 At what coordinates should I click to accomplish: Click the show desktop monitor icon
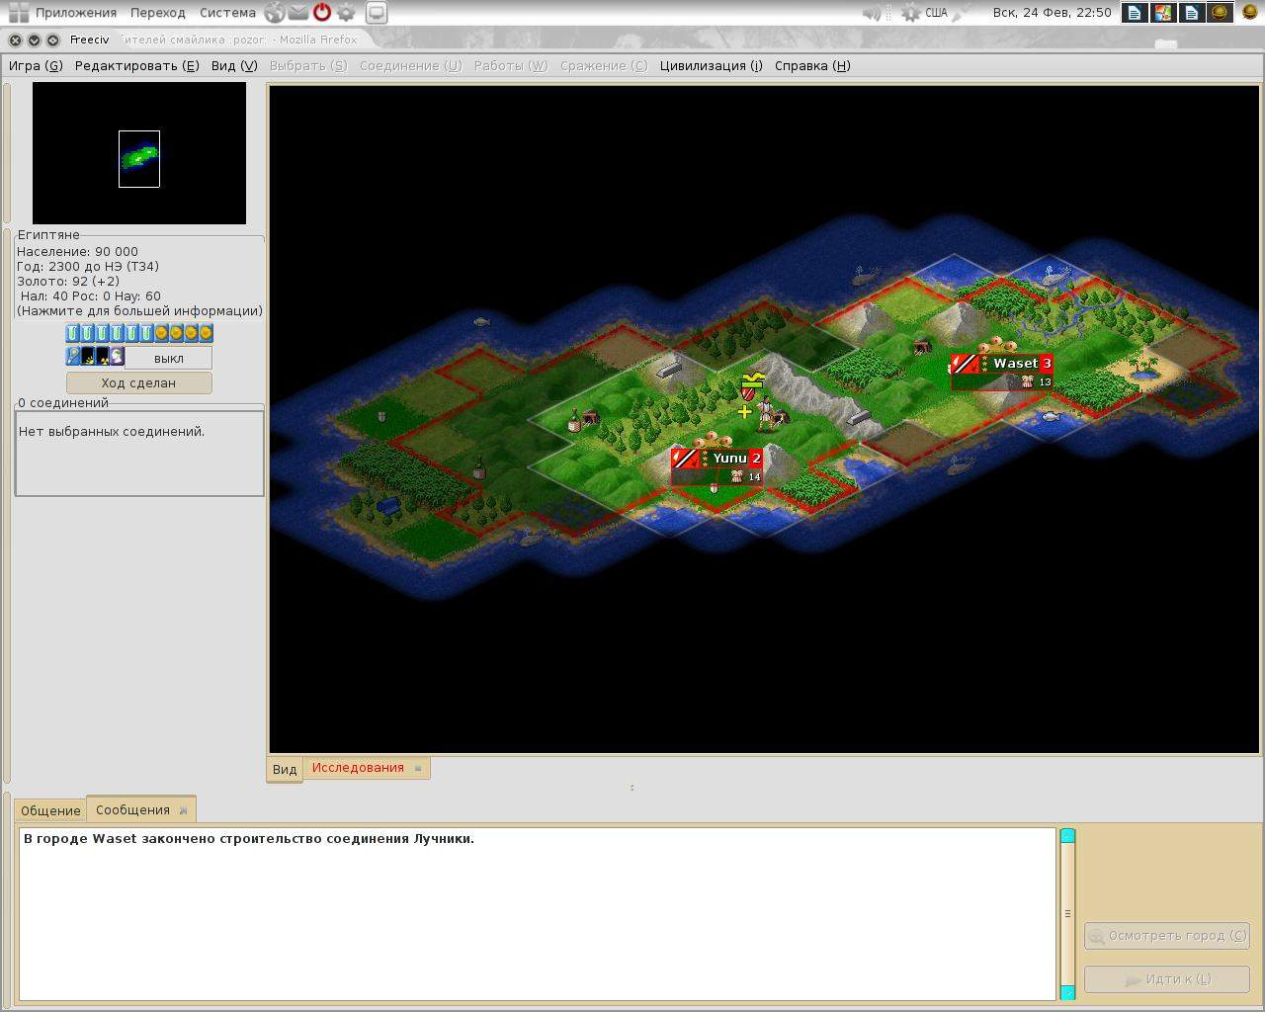(x=376, y=13)
